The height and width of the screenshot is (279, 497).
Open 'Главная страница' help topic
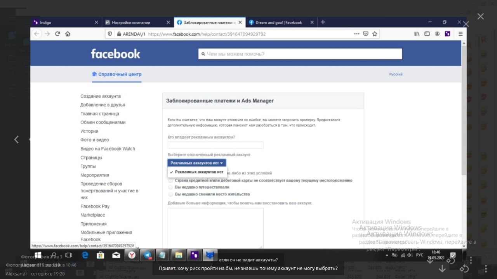click(100, 114)
